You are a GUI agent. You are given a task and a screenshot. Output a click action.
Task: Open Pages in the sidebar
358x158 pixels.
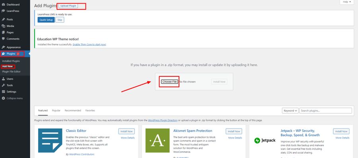click(10, 32)
